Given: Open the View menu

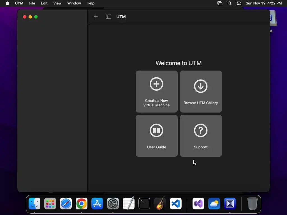Looking at the screenshot, I should click(57, 3).
